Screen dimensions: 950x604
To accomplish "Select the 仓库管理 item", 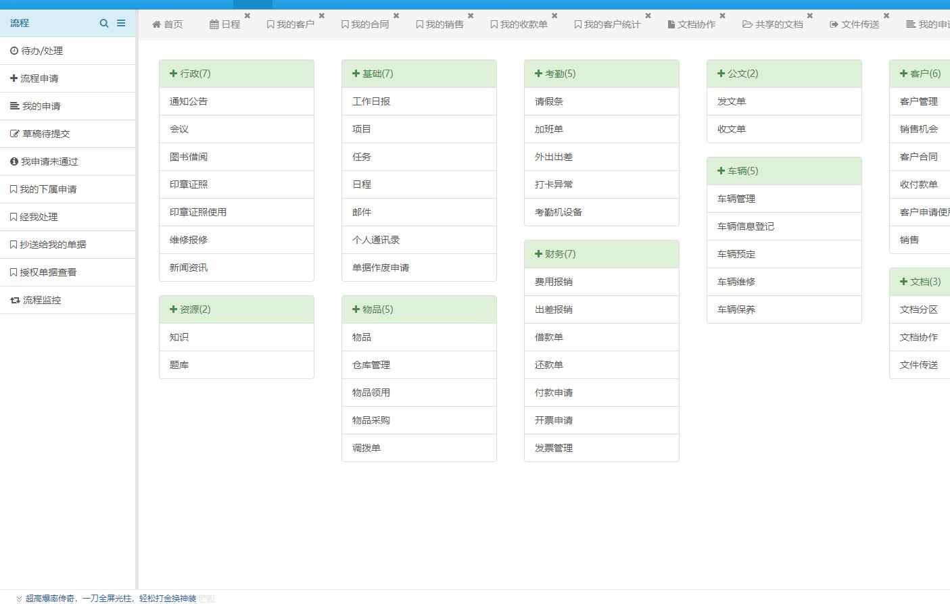I will pos(419,365).
